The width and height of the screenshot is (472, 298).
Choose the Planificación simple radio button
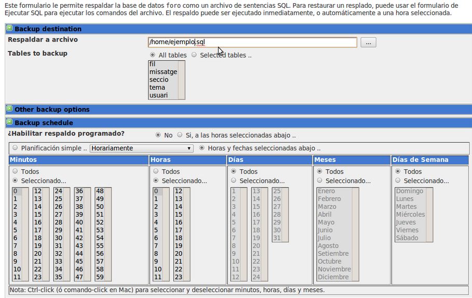coord(15,148)
